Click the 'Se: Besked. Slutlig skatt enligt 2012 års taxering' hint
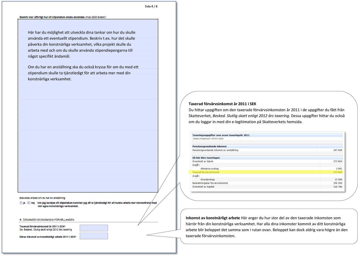The width and height of the screenshot is (358, 256). pos(45,230)
